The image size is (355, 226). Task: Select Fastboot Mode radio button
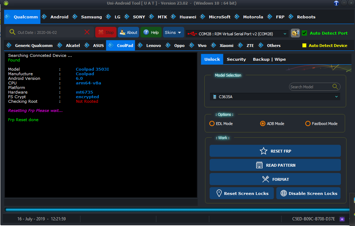[308, 124]
